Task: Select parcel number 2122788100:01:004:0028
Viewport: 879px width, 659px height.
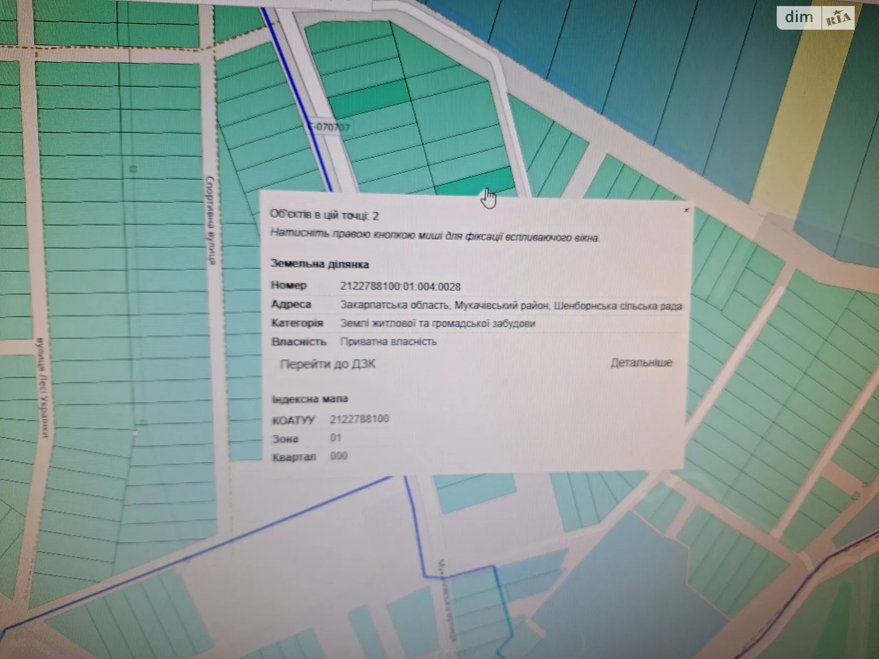Action: pos(400,287)
